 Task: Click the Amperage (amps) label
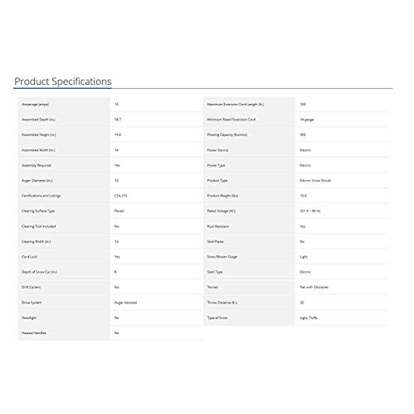[35, 104]
